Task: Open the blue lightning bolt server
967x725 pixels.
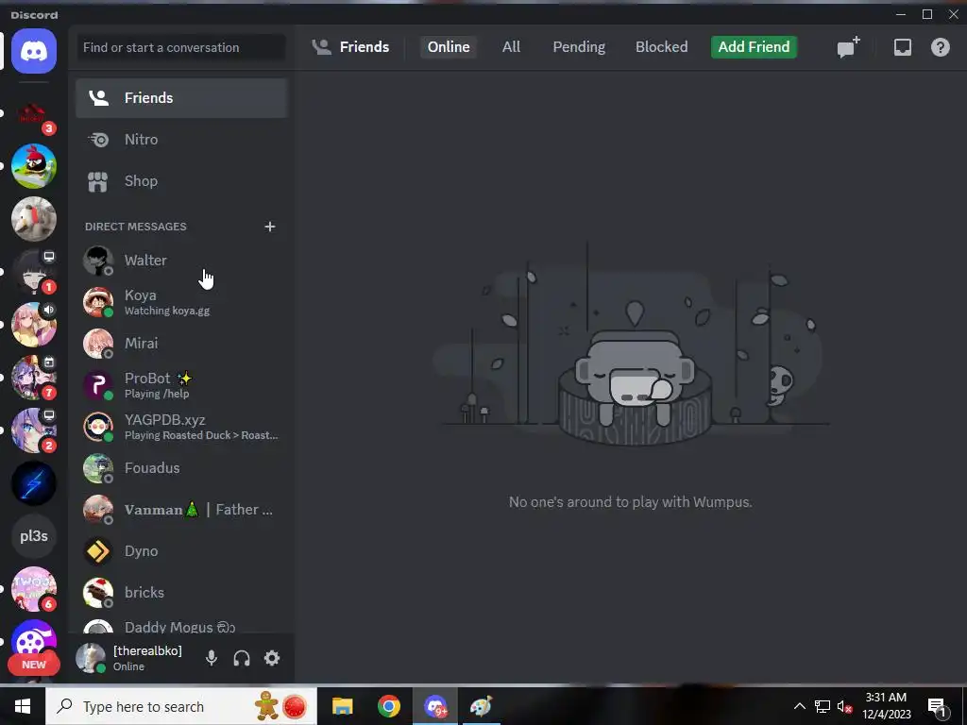Action: pyautogui.click(x=34, y=483)
